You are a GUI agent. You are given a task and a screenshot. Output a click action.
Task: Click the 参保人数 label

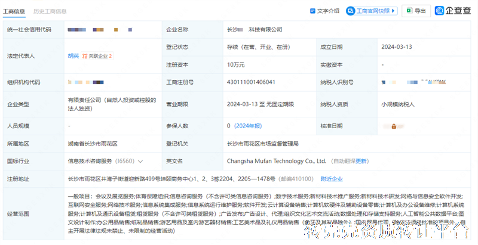[177, 126]
